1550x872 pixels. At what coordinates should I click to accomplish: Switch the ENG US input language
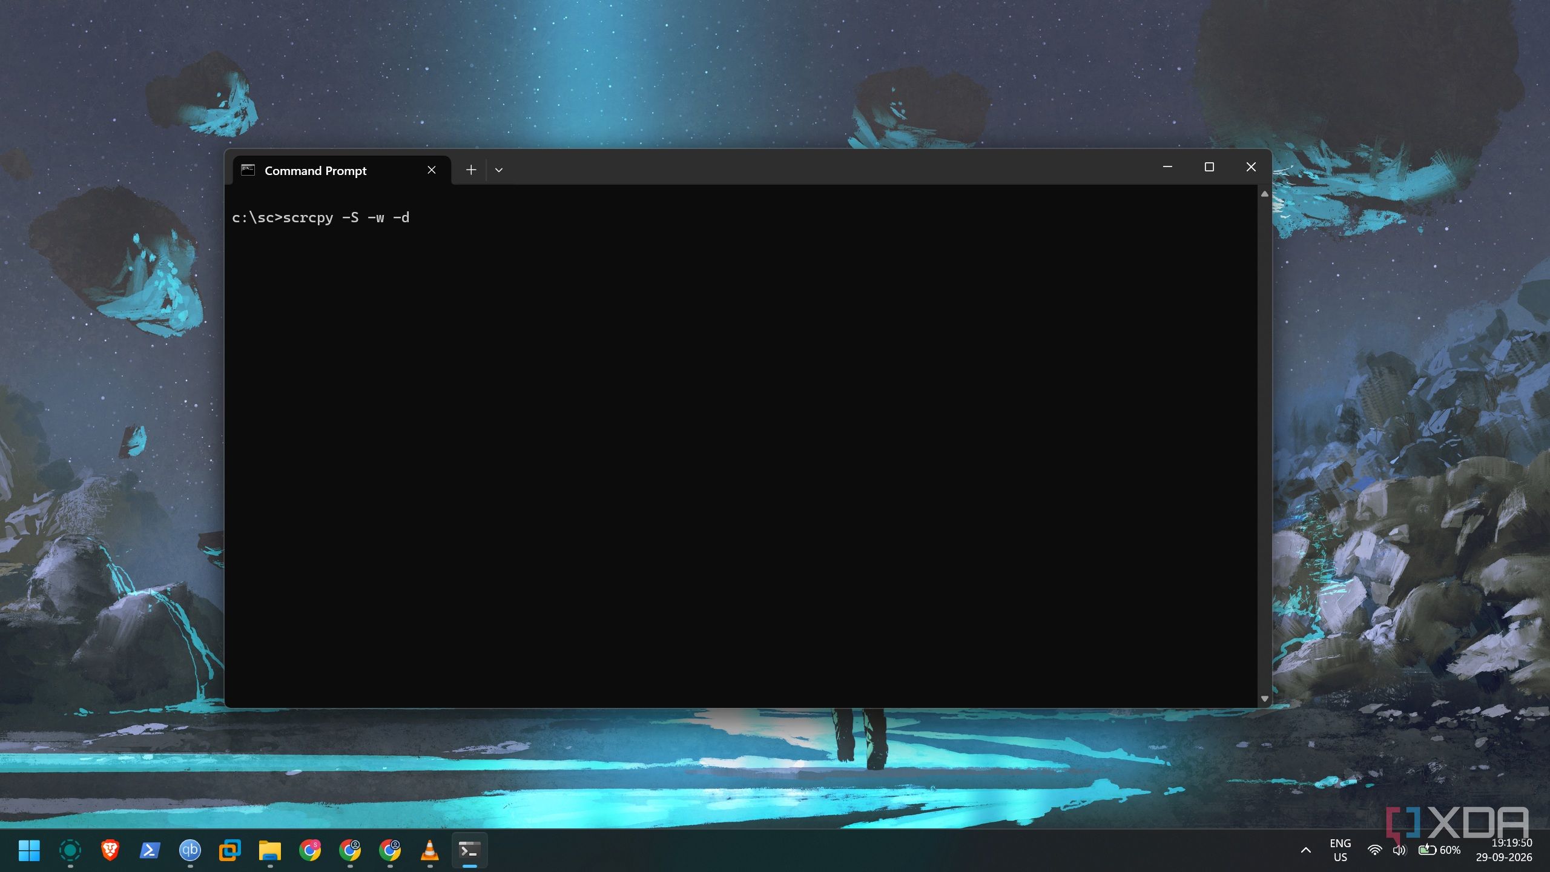(1341, 850)
